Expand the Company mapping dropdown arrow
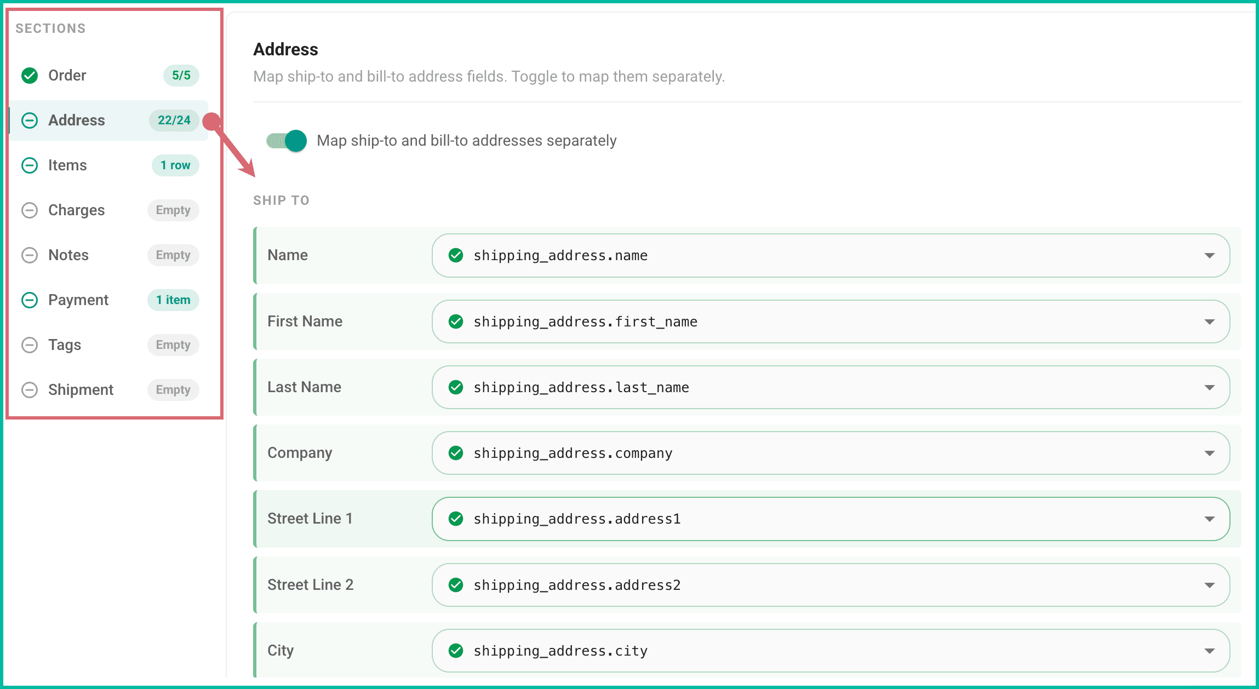The width and height of the screenshot is (1259, 689). coord(1210,453)
